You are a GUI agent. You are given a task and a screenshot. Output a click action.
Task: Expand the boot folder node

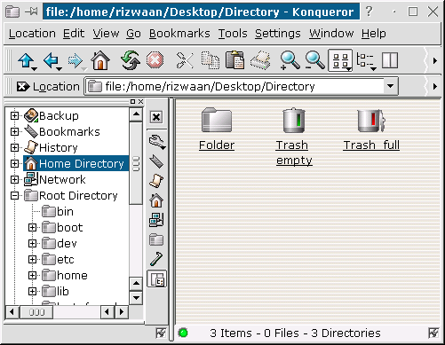[32, 227]
